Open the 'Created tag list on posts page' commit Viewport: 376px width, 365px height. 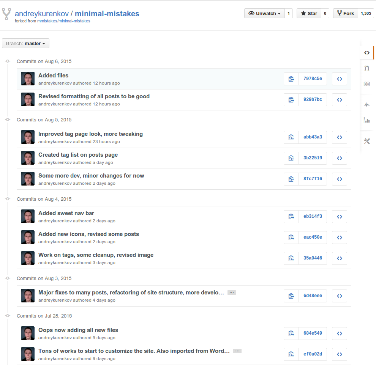[x=78, y=155]
